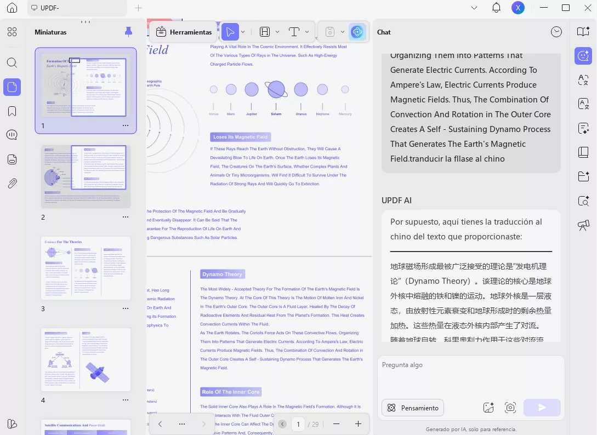Screen dimensions: 597x435
Task: Select the text T tool
Action: [294, 32]
